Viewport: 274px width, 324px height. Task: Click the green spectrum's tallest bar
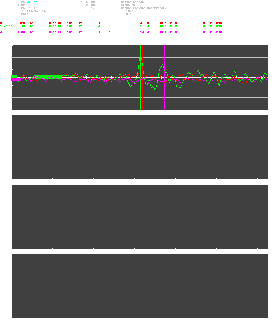[22, 239]
